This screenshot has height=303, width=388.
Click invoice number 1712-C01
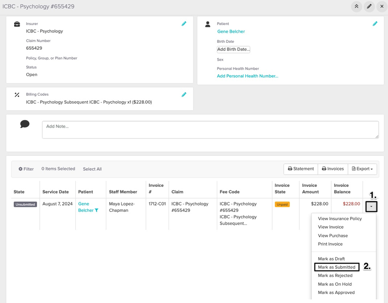[x=157, y=204]
